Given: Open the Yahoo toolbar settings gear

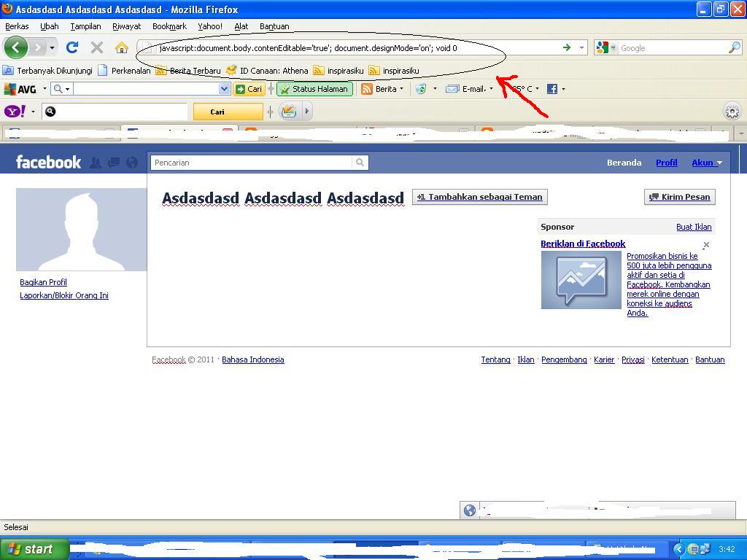Looking at the screenshot, I should click(732, 112).
